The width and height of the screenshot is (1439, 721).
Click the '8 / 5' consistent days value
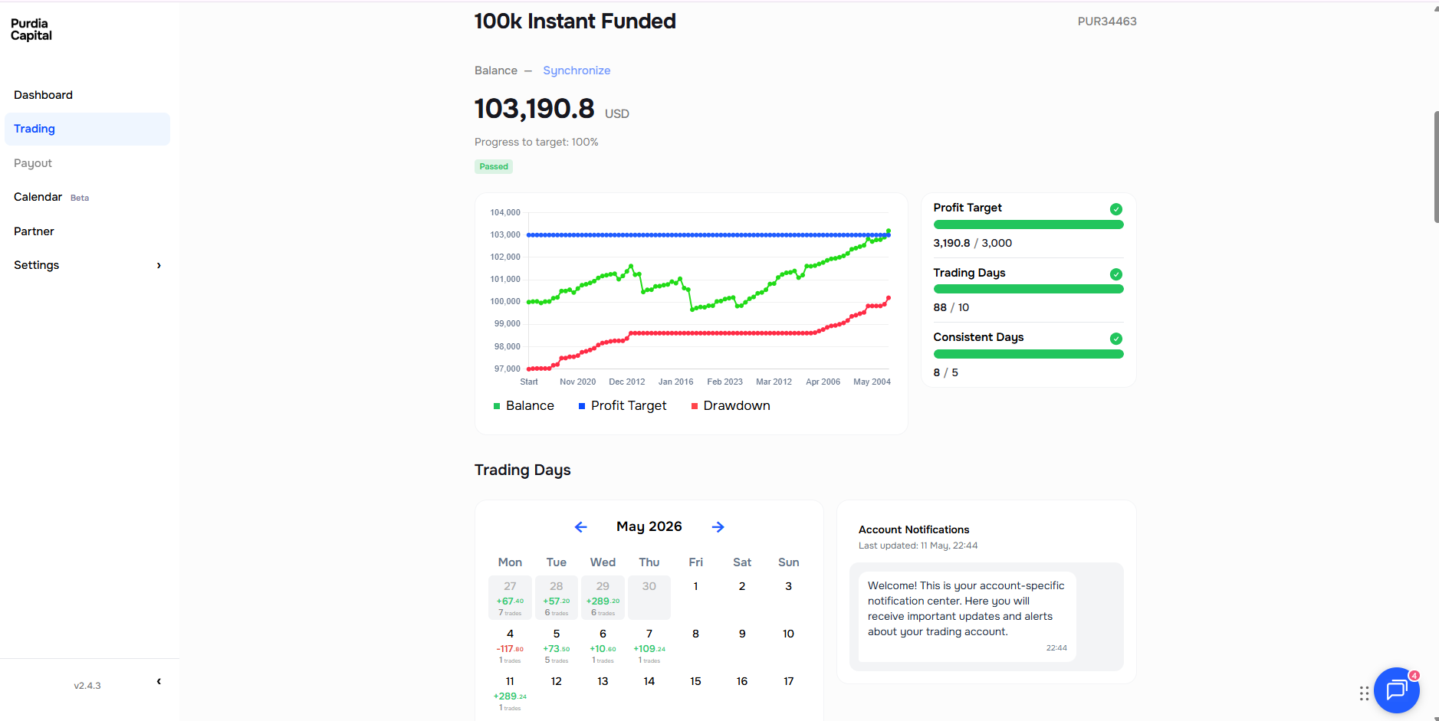945,373
